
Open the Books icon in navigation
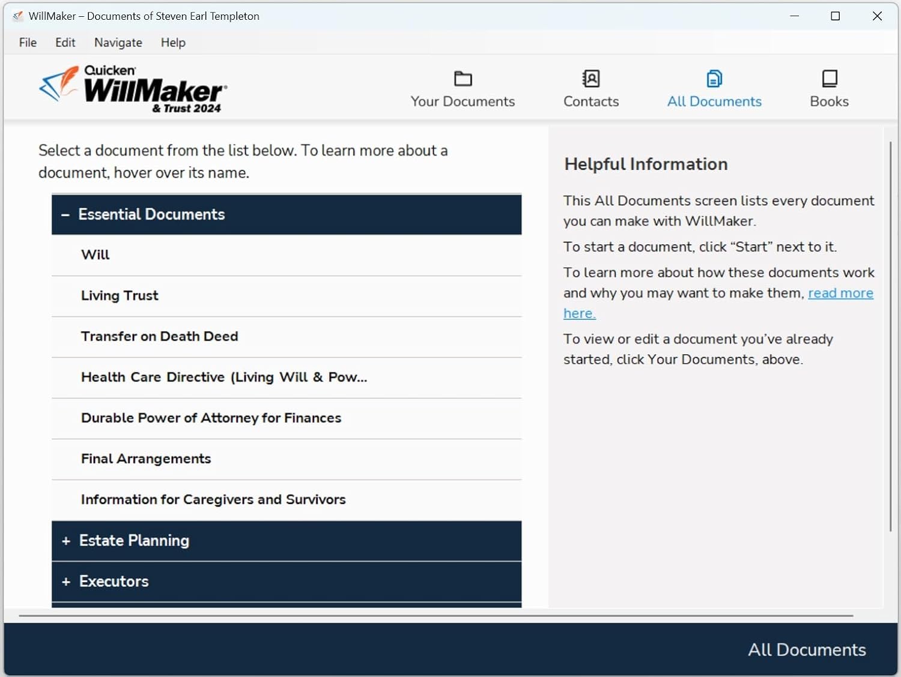point(829,79)
